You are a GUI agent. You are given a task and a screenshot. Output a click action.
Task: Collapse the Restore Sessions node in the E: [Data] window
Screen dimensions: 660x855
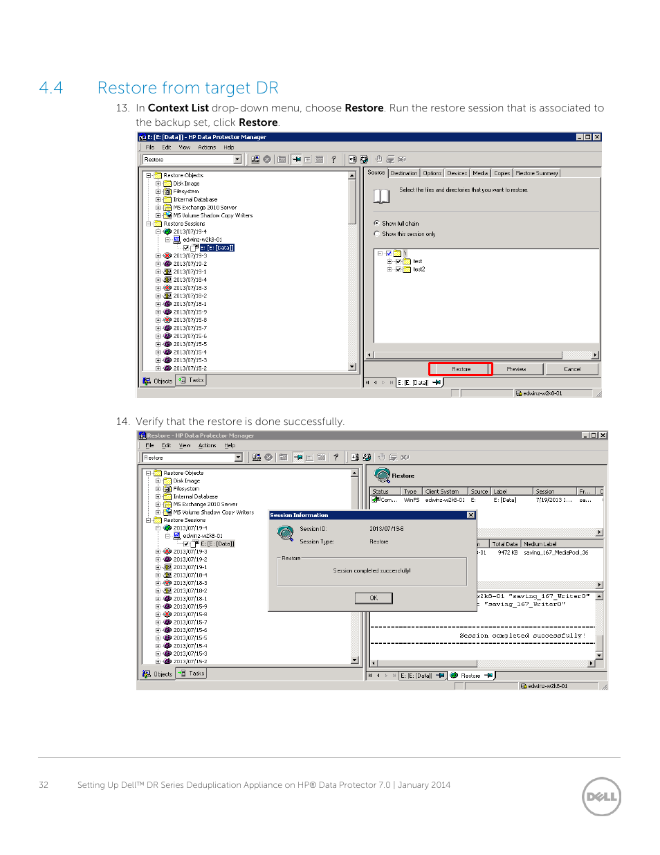(x=148, y=224)
